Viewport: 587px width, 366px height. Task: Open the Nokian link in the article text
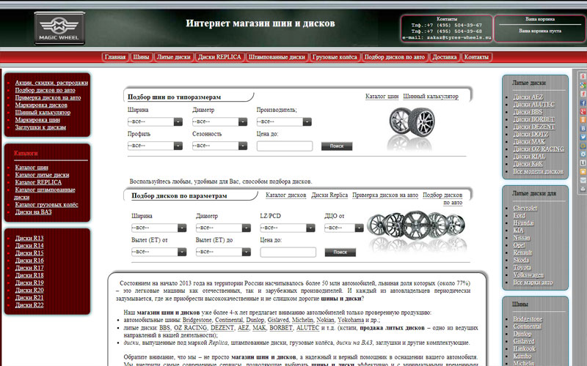tap(325, 320)
